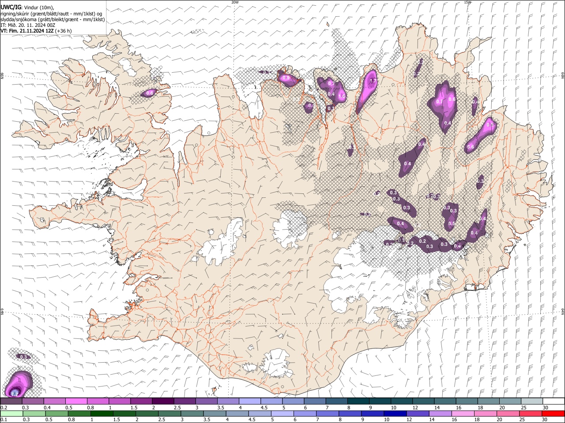The height and width of the screenshot is (423, 565).
Task: Click the '2.2' value in the offshore pink blob
Action: point(14,393)
